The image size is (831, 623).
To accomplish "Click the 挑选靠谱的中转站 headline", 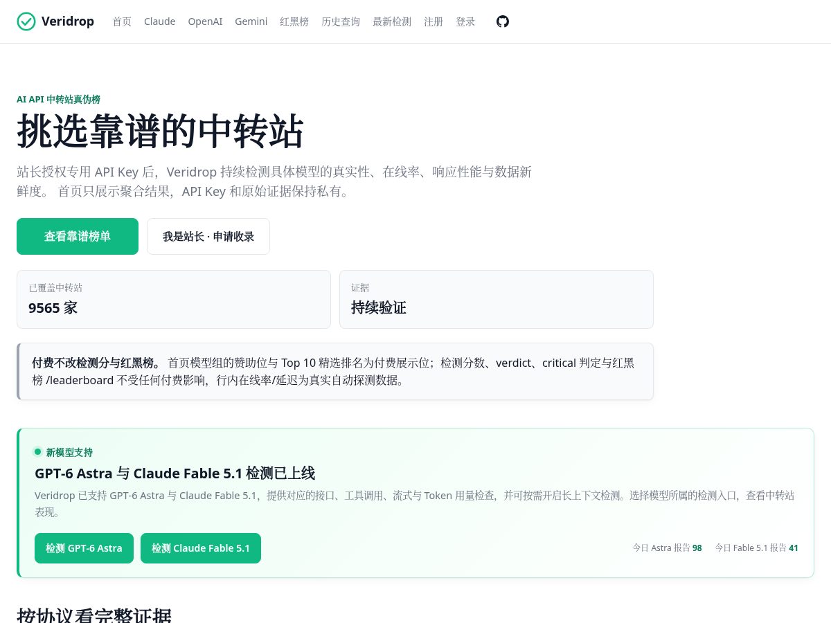I will tap(160, 131).
